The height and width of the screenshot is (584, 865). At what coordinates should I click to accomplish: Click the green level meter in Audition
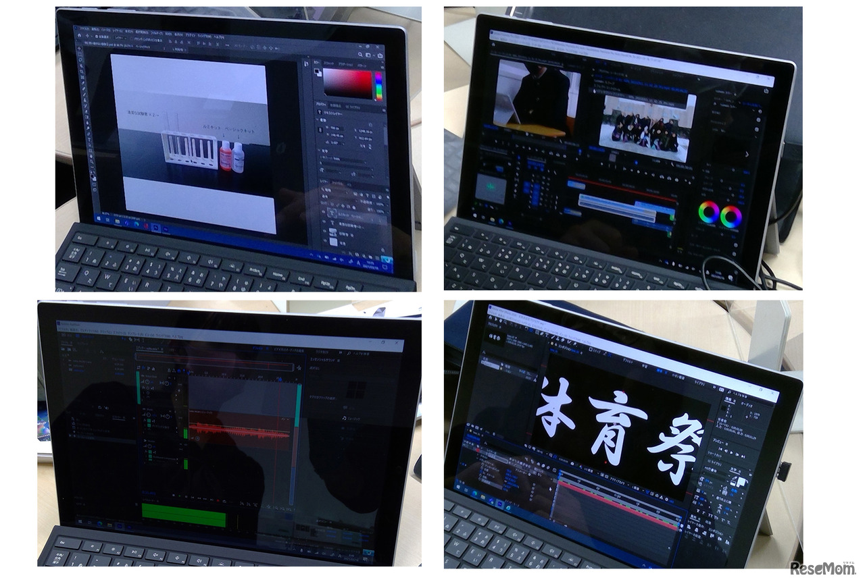point(183,514)
